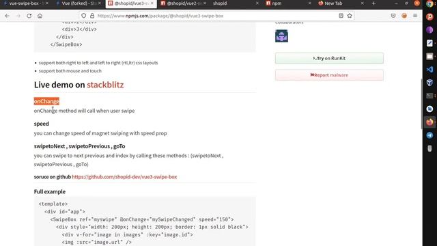The height and width of the screenshot is (246, 437).
Task: Click the <div id="app"> code line
Action: click(x=65, y=212)
